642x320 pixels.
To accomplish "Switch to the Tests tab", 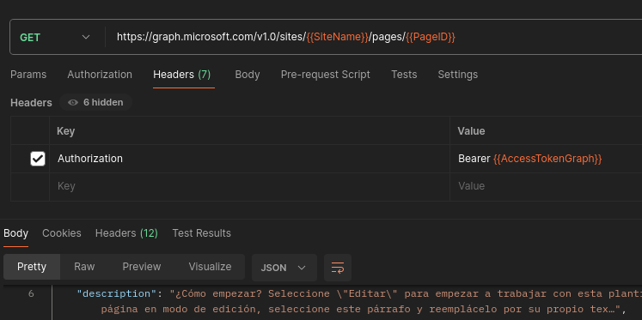I will [x=404, y=75].
